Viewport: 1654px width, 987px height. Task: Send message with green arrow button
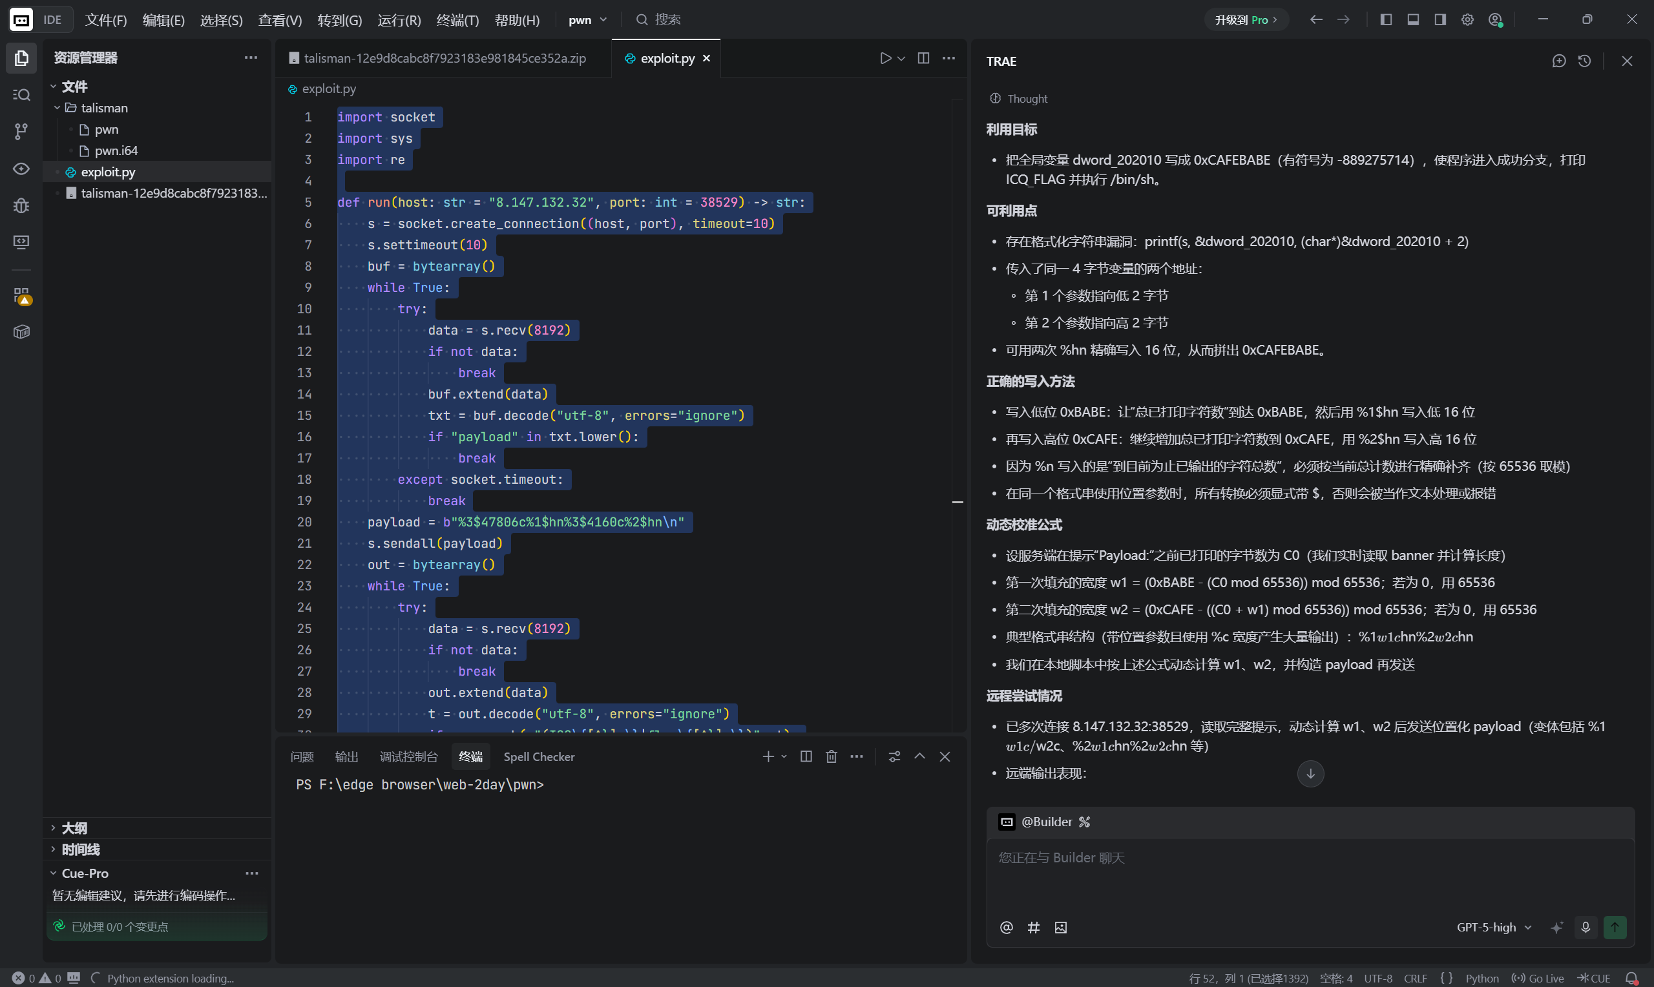point(1615,927)
